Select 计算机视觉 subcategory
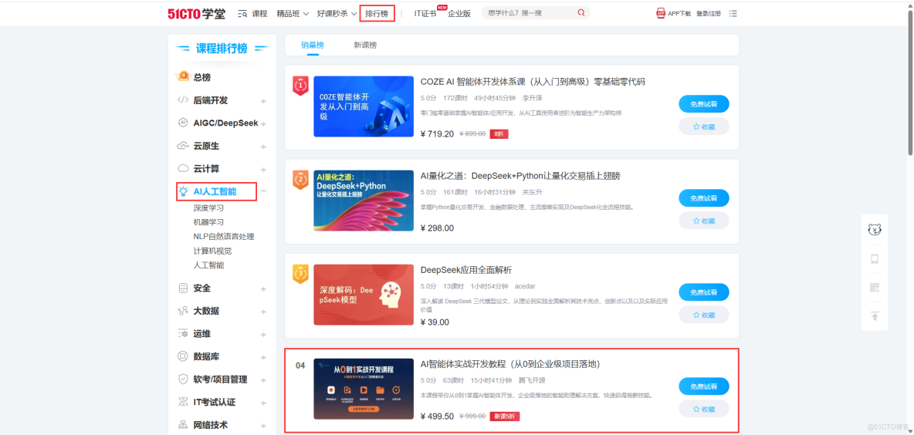Screen dimensions: 914x435 [x=213, y=251]
